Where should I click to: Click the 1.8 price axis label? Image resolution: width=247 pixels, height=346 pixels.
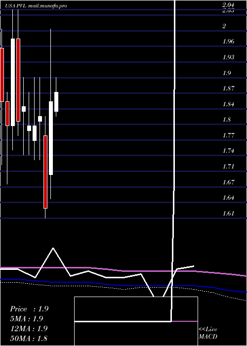(227, 120)
